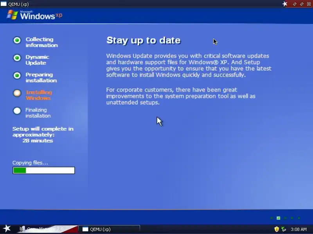Viewport: 313px width, 234px height.
Task: Click the Qemu Manager 7.0 icon on the taskbar
Action: tap(22, 229)
